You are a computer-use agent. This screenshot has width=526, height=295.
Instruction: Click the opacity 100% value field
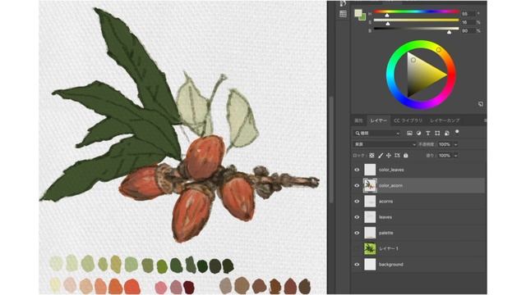point(445,144)
